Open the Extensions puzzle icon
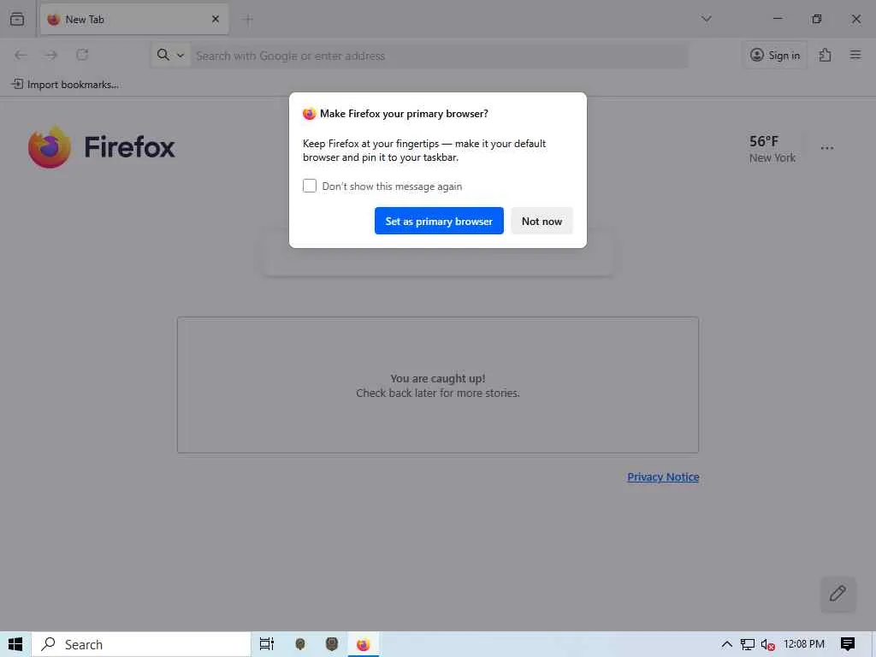The height and width of the screenshot is (657, 876). coord(826,55)
